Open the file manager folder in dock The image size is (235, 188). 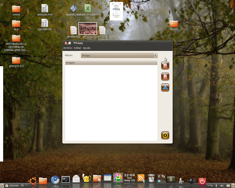pyautogui.click(x=43, y=180)
